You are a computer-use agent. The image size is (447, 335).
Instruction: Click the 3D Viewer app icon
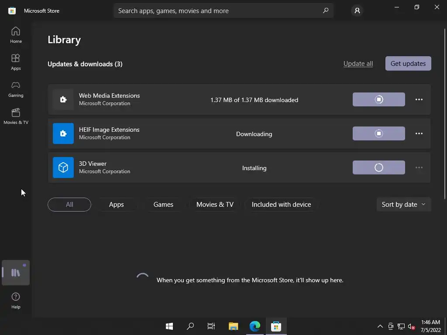click(x=63, y=167)
